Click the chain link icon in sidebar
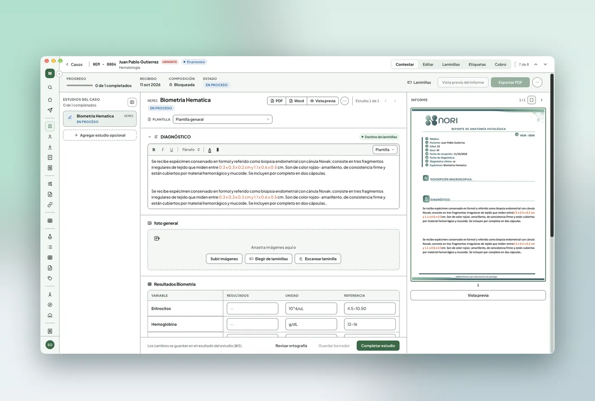 click(50, 205)
